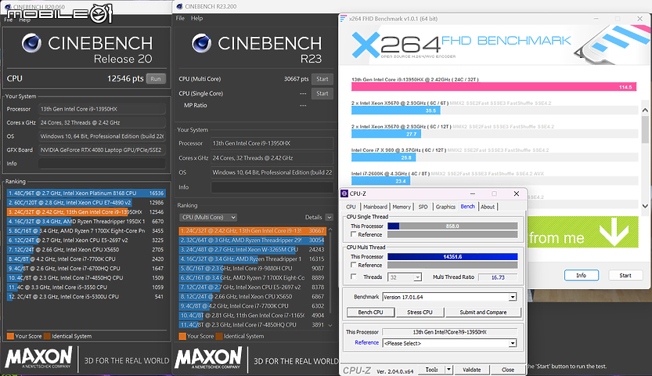This screenshot has width=652, height=376.
Task: Click the MAXON logo in Cinebench R20
Action: pyautogui.click(x=39, y=358)
